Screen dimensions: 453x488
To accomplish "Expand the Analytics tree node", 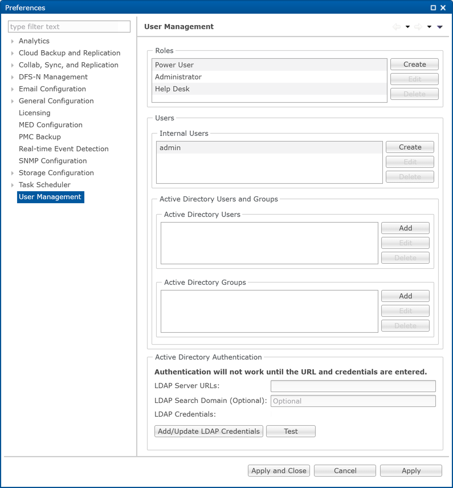I will [12, 41].
